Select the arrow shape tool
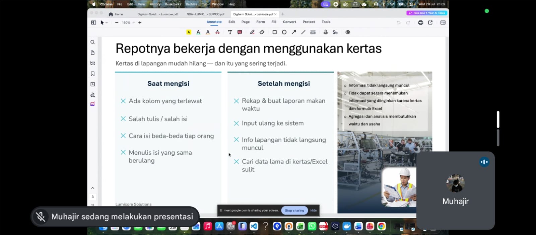This screenshot has height=235, width=536. [x=294, y=32]
